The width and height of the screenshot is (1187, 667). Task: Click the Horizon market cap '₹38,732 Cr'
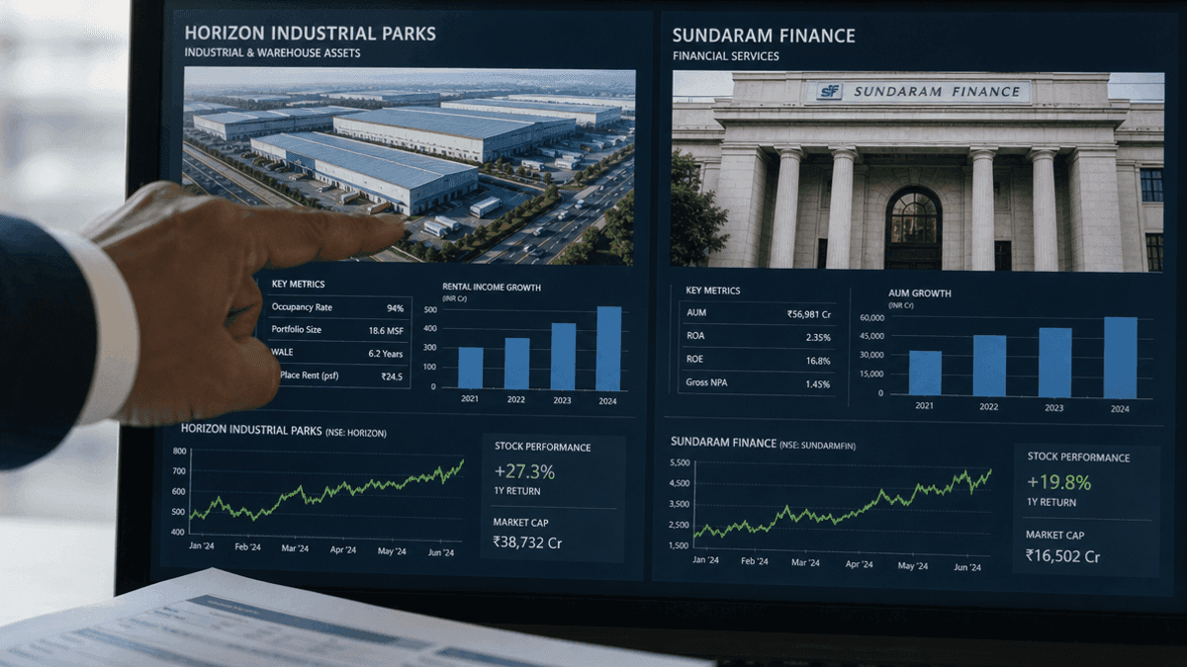pyautogui.click(x=527, y=542)
